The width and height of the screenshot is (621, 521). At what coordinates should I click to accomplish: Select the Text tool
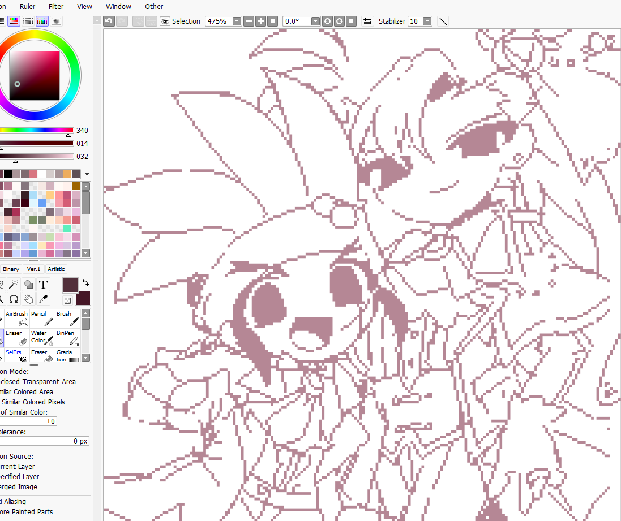(43, 284)
